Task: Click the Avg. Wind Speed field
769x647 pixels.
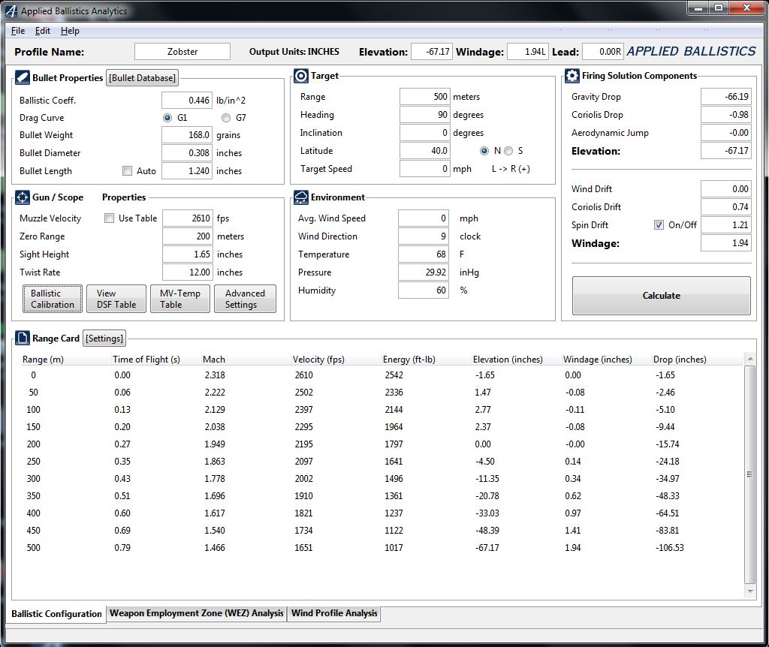Action: (424, 218)
